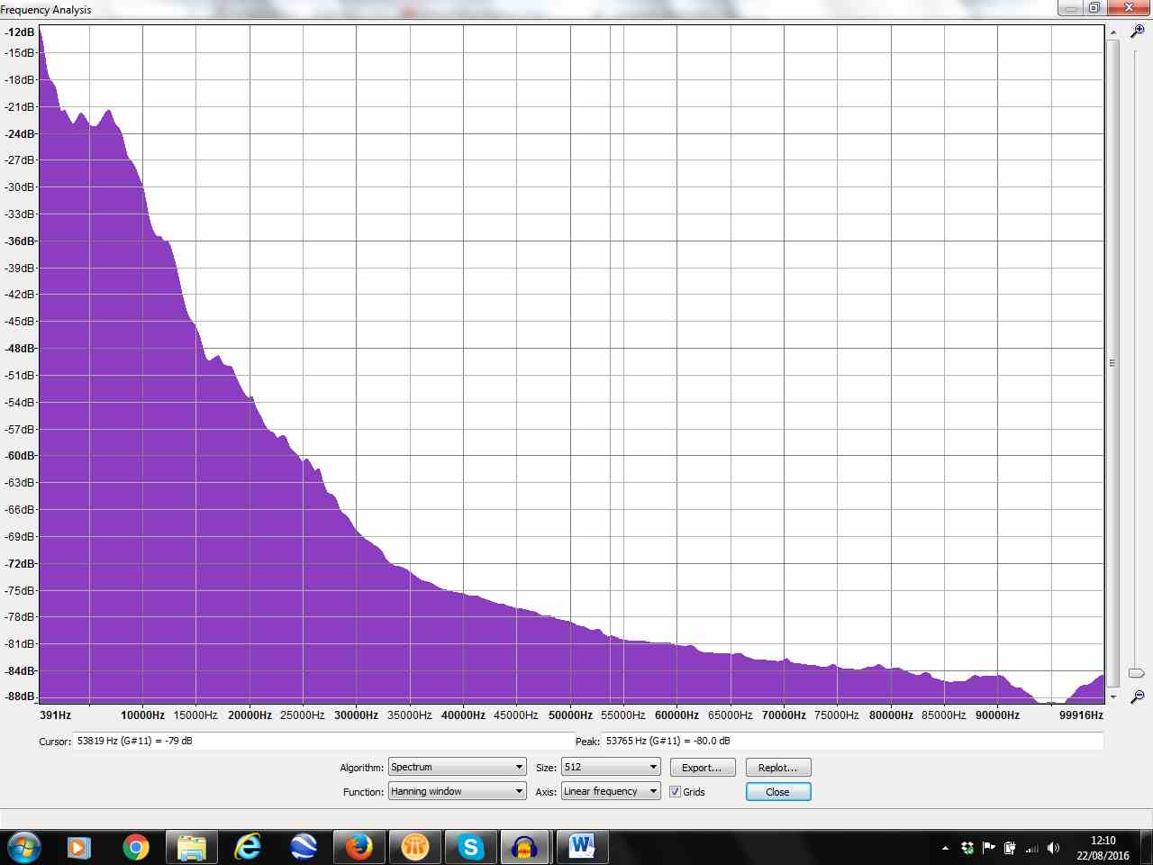Switch to Skype in the taskbar
Viewport: 1153px width, 865px height.
[471, 847]
